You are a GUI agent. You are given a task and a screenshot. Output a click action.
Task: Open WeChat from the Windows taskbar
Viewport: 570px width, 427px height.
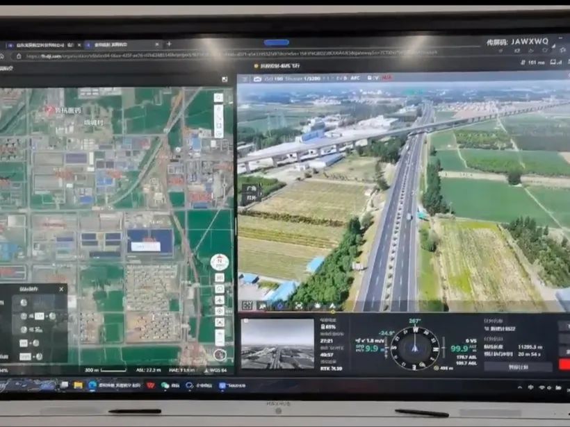(x=165, y=385)
